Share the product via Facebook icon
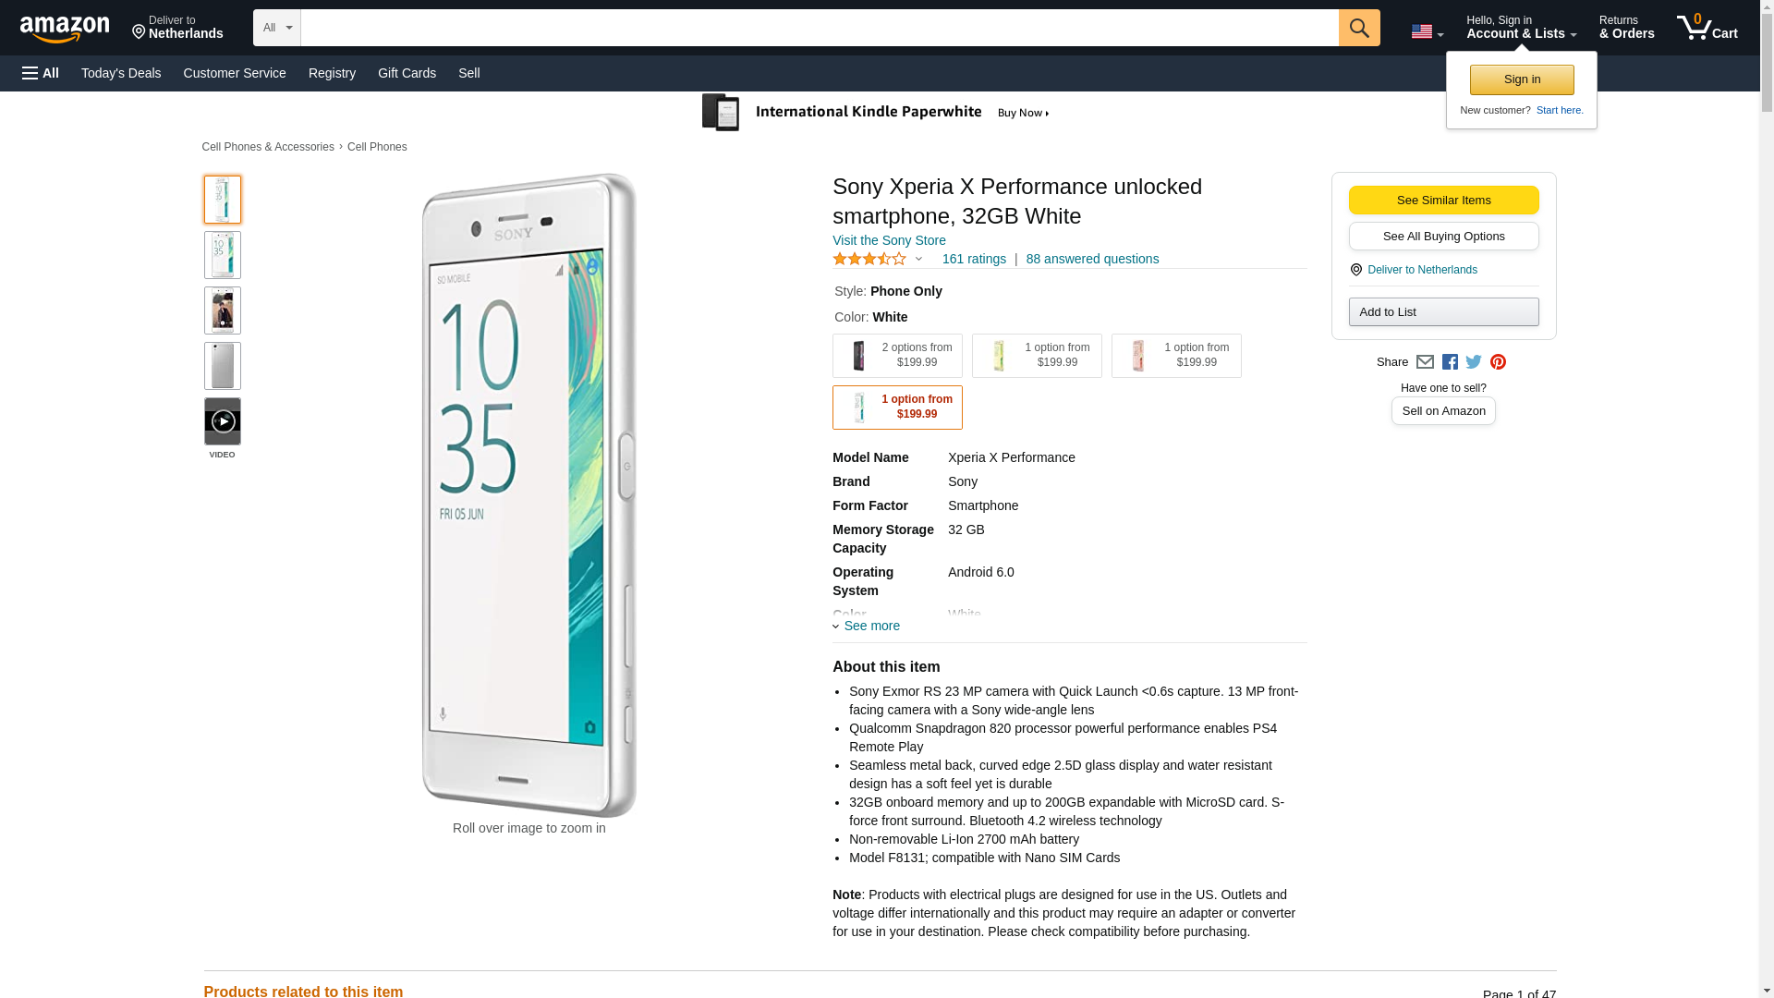 click(x=1450, y=362)
